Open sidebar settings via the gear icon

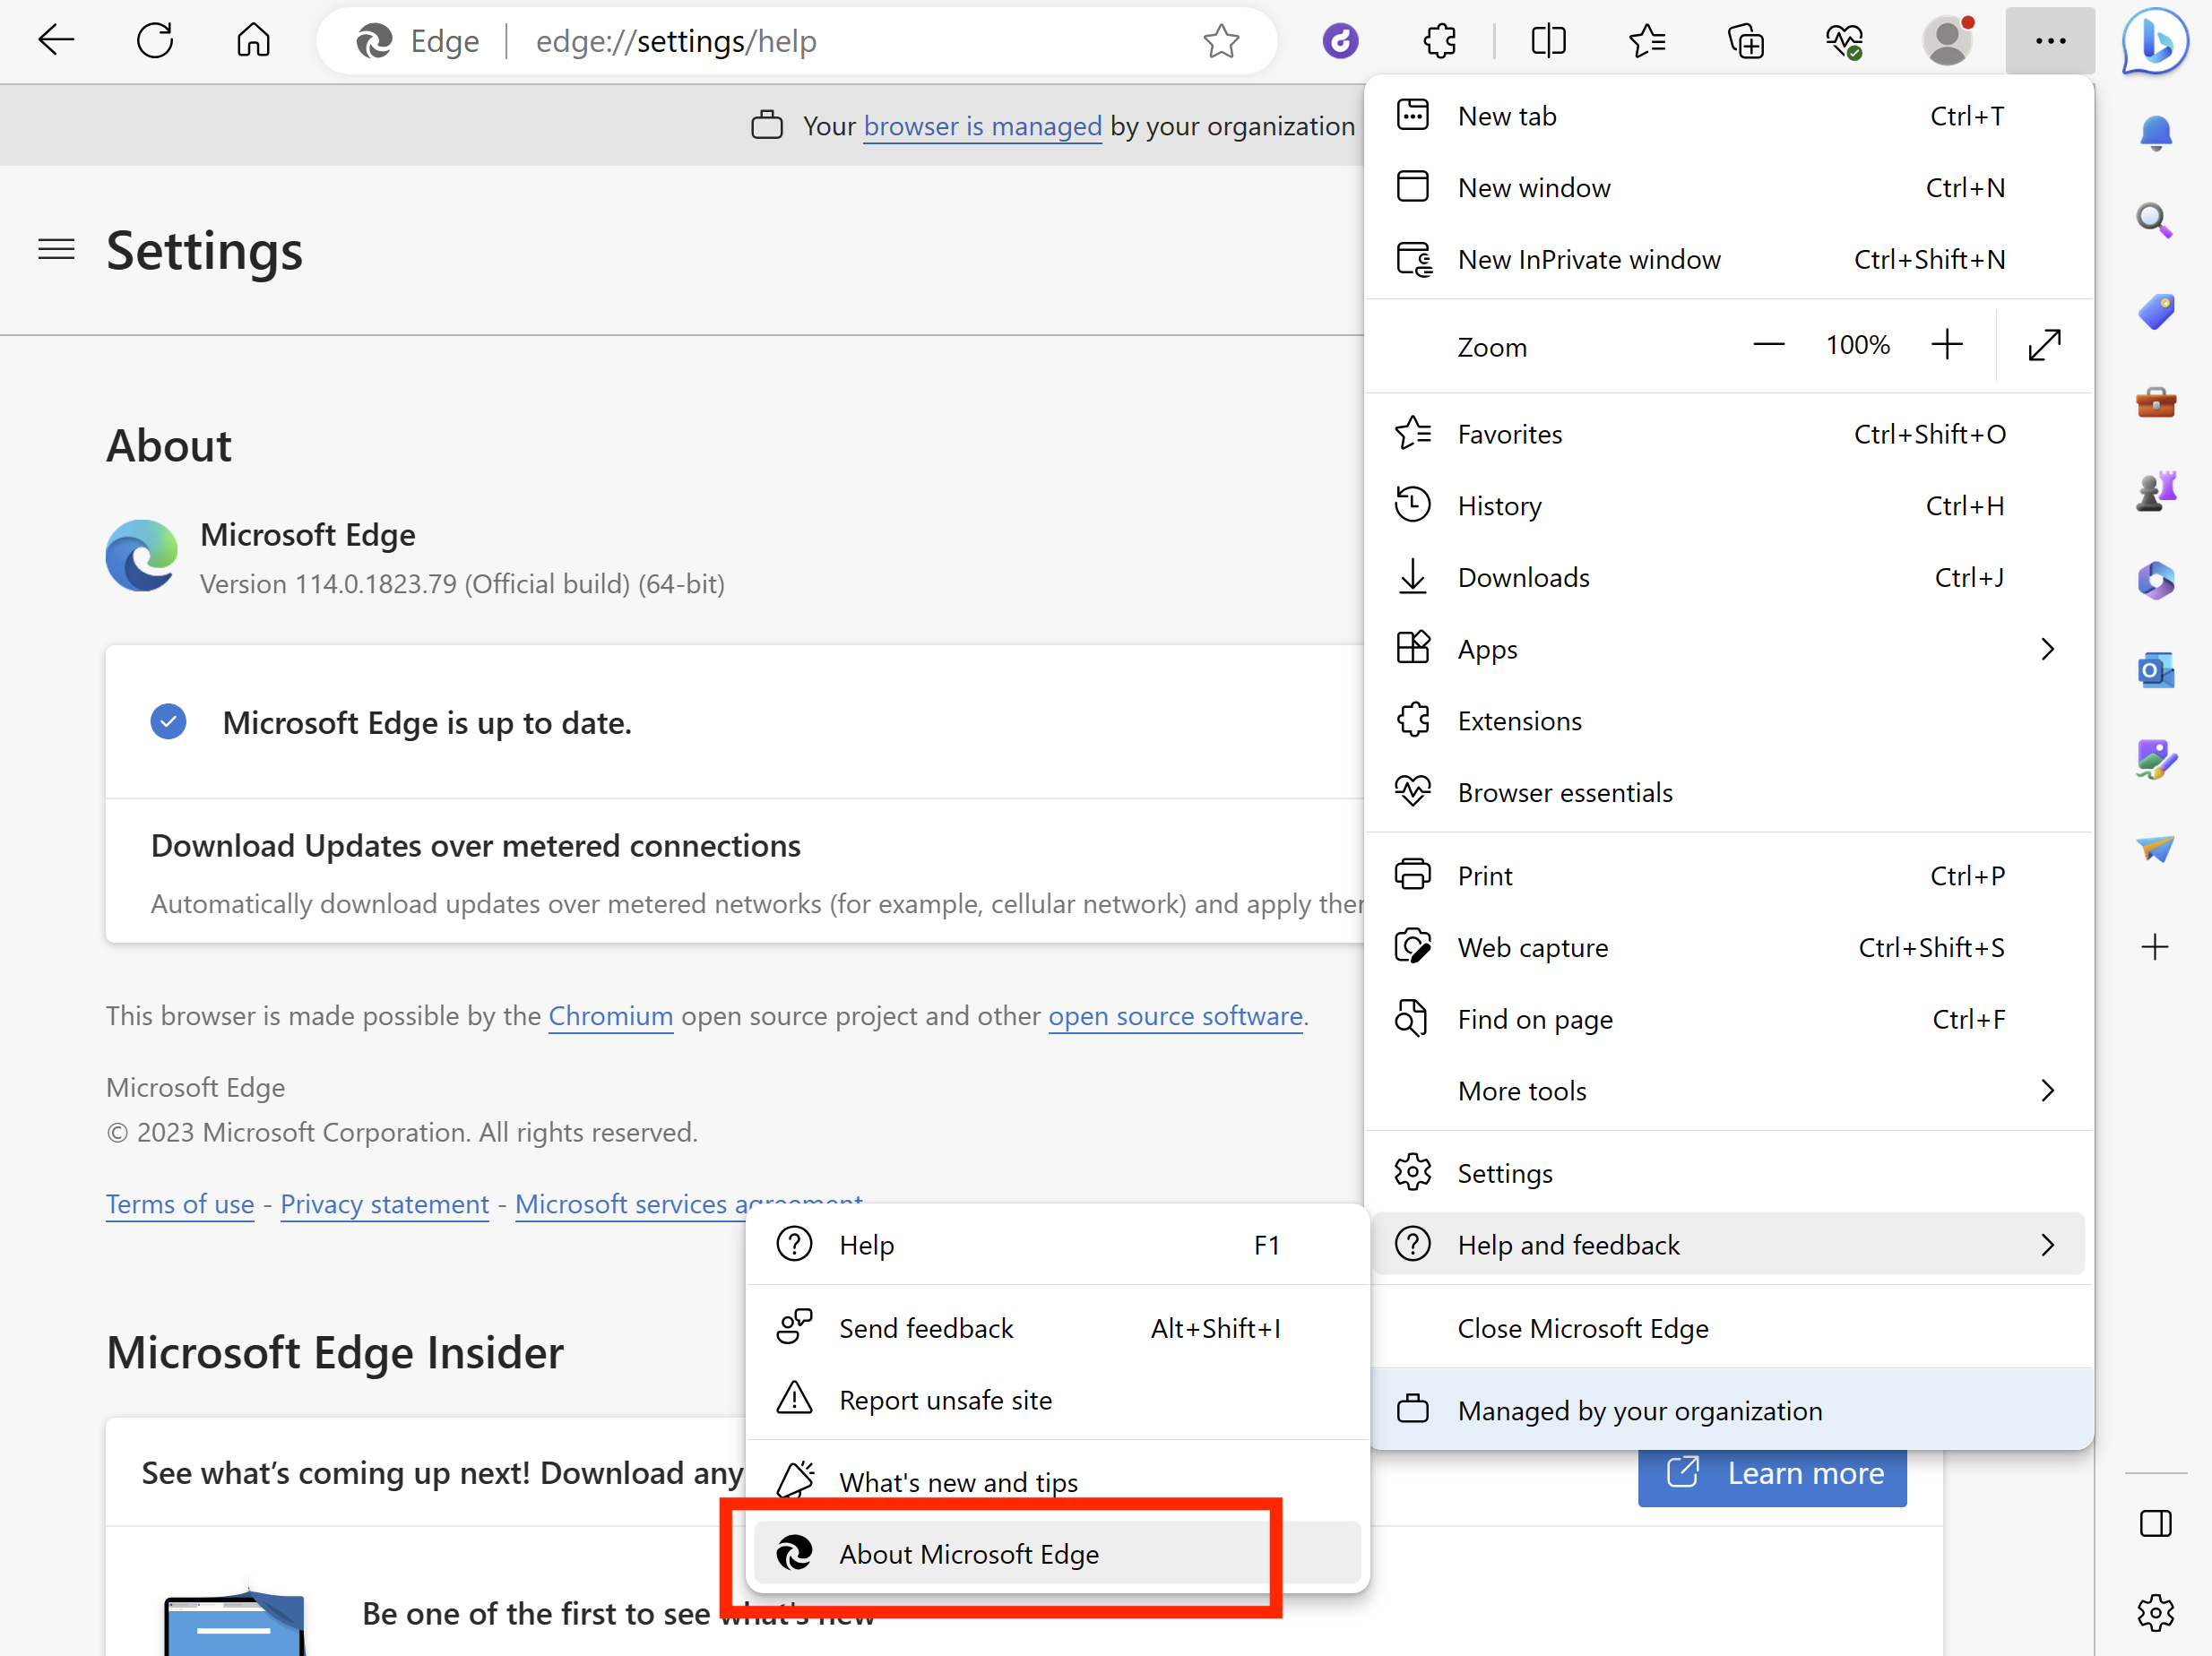pos(2155,1612)
